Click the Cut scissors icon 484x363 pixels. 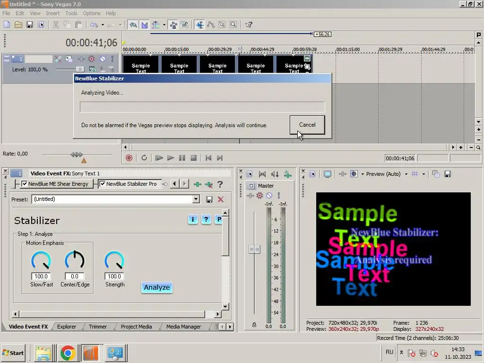pyautogui.click(x=56, y=25)
